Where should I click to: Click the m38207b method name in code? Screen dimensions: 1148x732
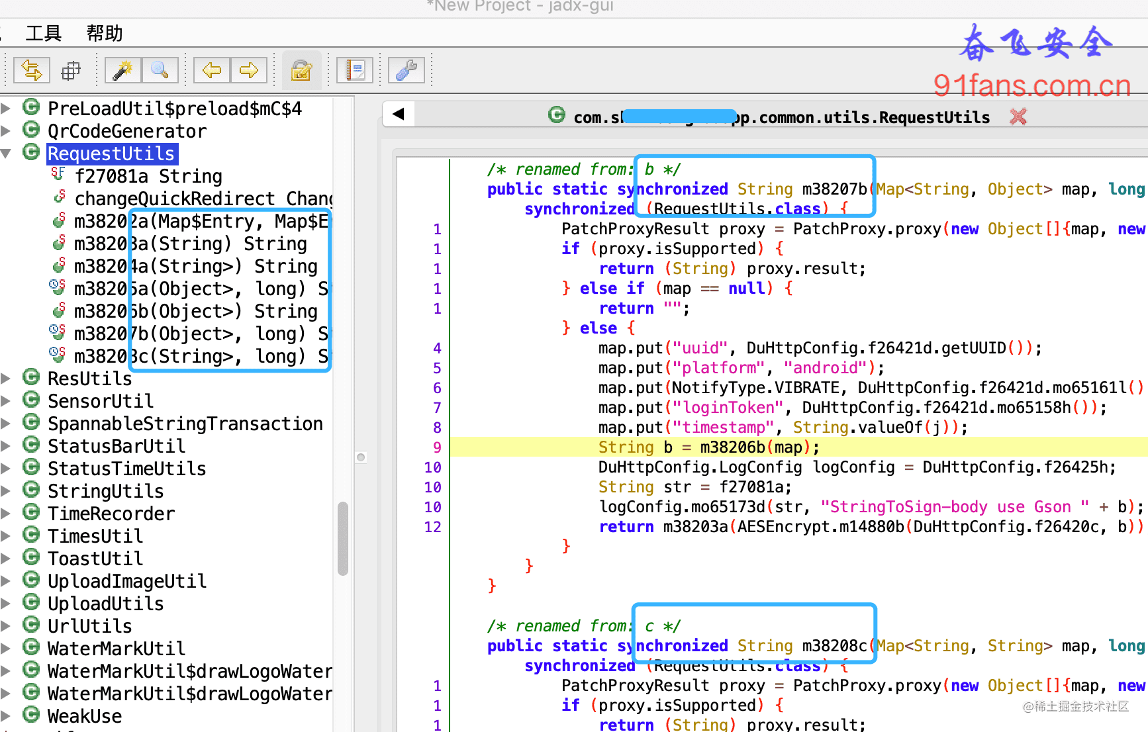pos(834,189)
